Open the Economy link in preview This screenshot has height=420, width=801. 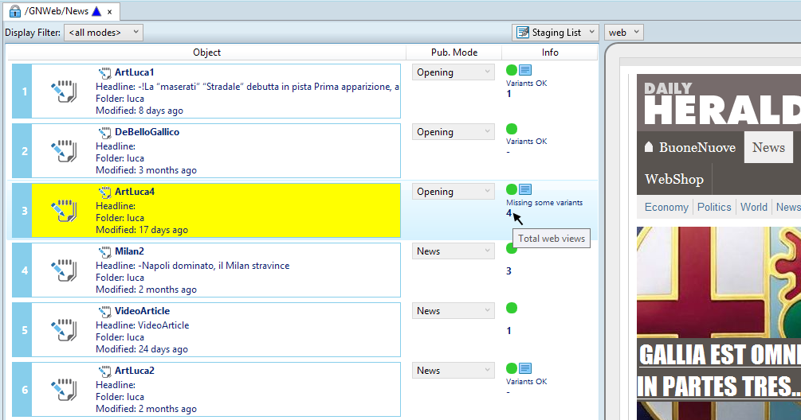pos(666,207)
